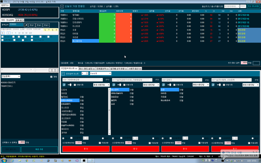The width and height of the screenshot is (261, 163).
Task: Toggle the 계좌 checkbox in watchlist panel
Action: [x=51, y=77]
